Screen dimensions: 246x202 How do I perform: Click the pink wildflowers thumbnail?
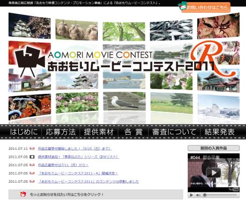(77, 103)
